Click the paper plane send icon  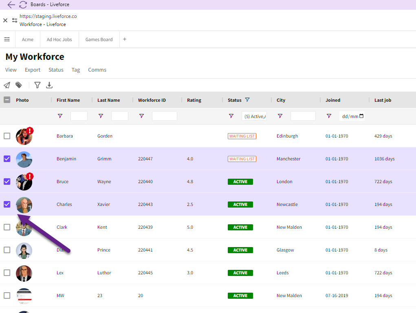tap(7, 85)
